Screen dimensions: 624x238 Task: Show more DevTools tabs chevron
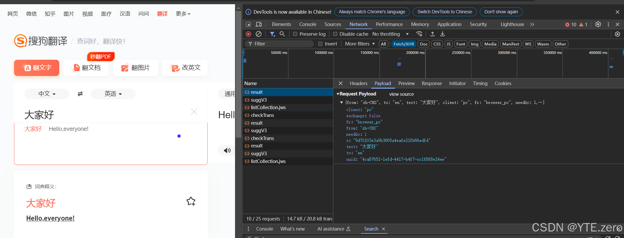pyautogui.click(x=532, y=24)
